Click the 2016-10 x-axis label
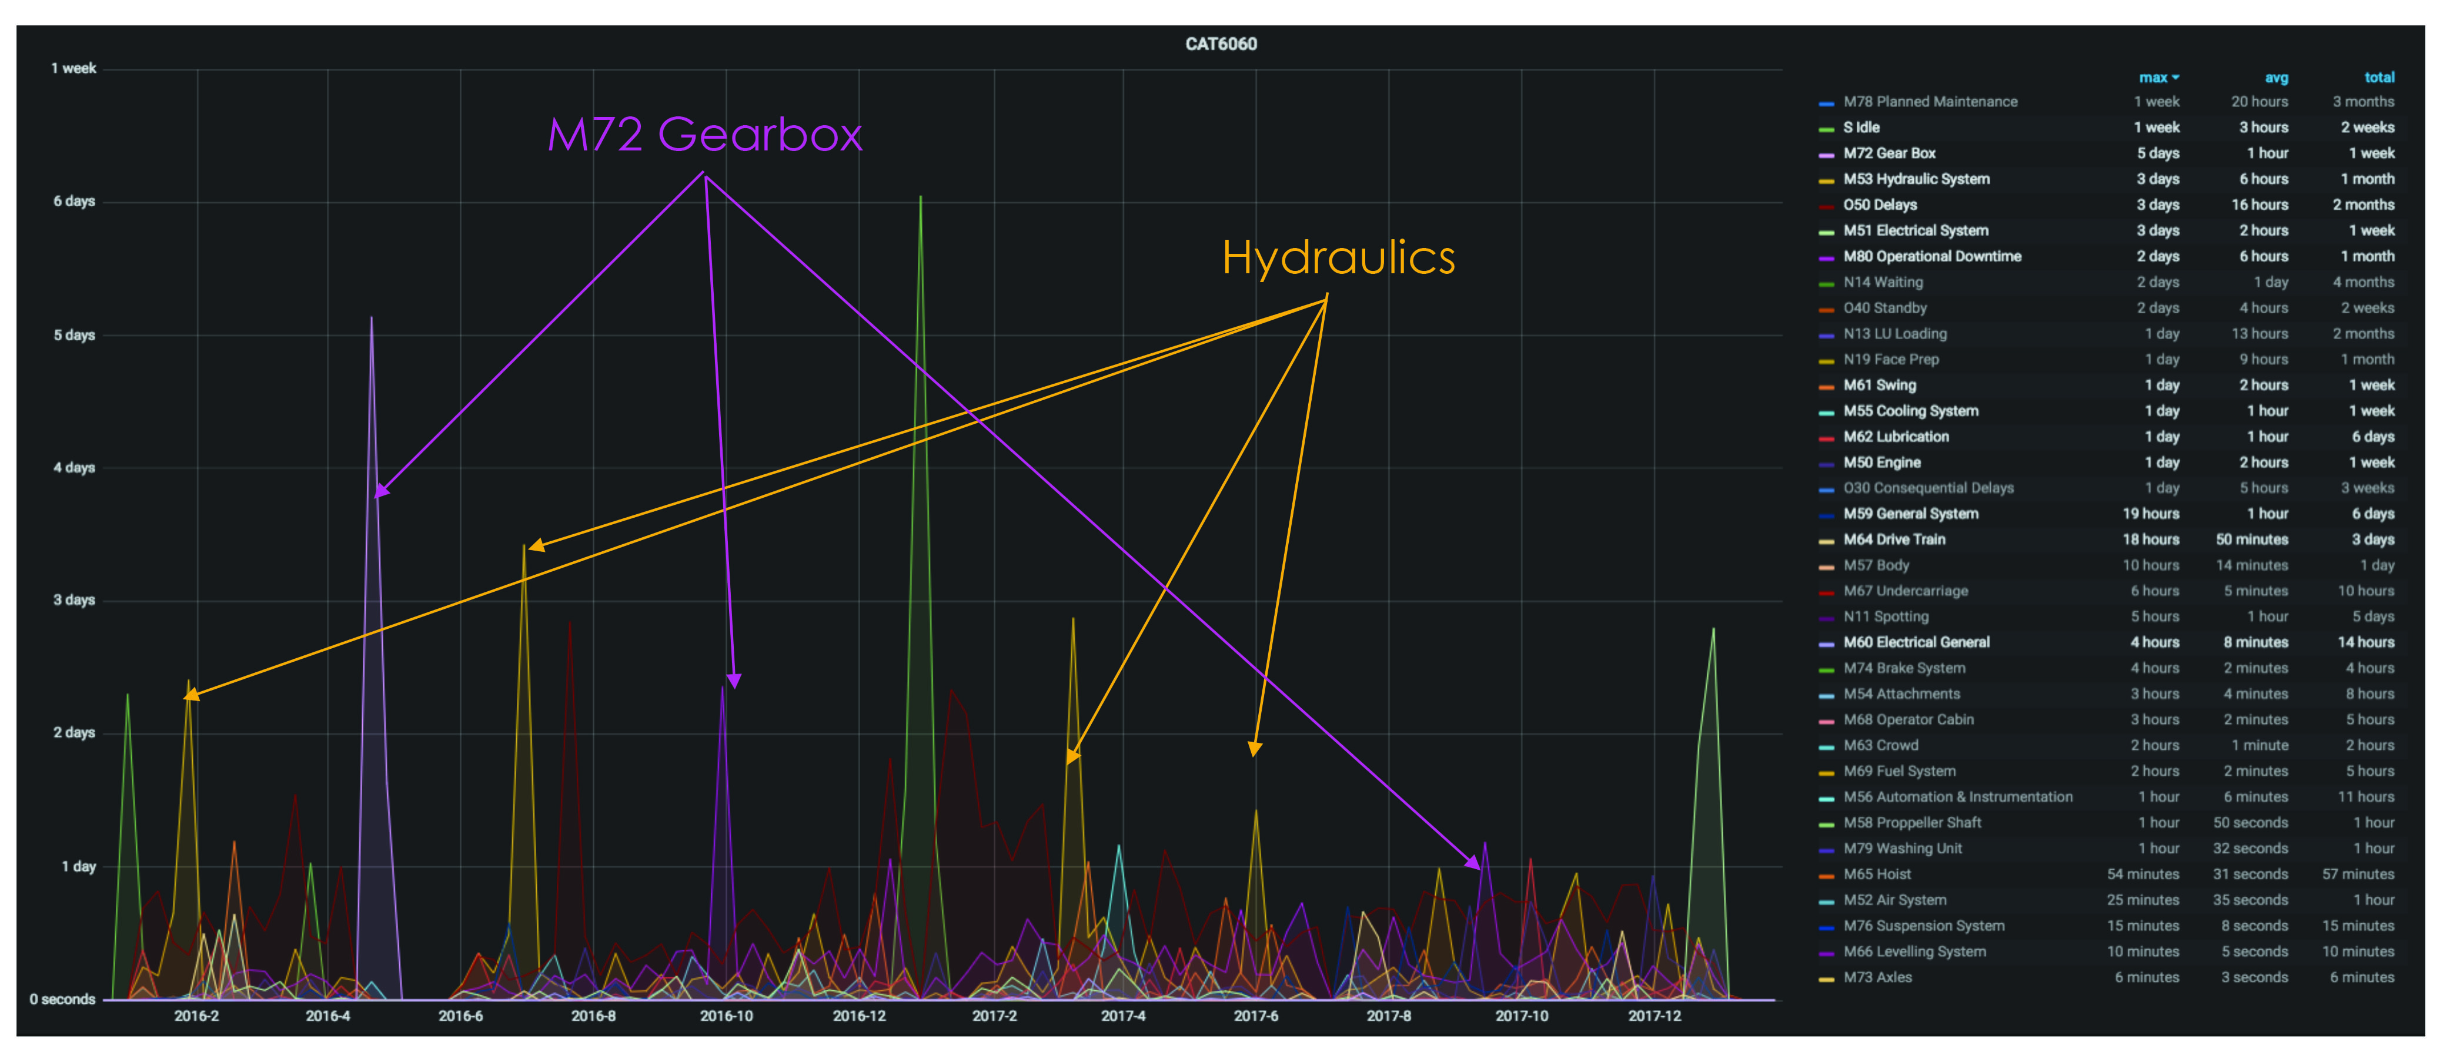 [727, 1016]
